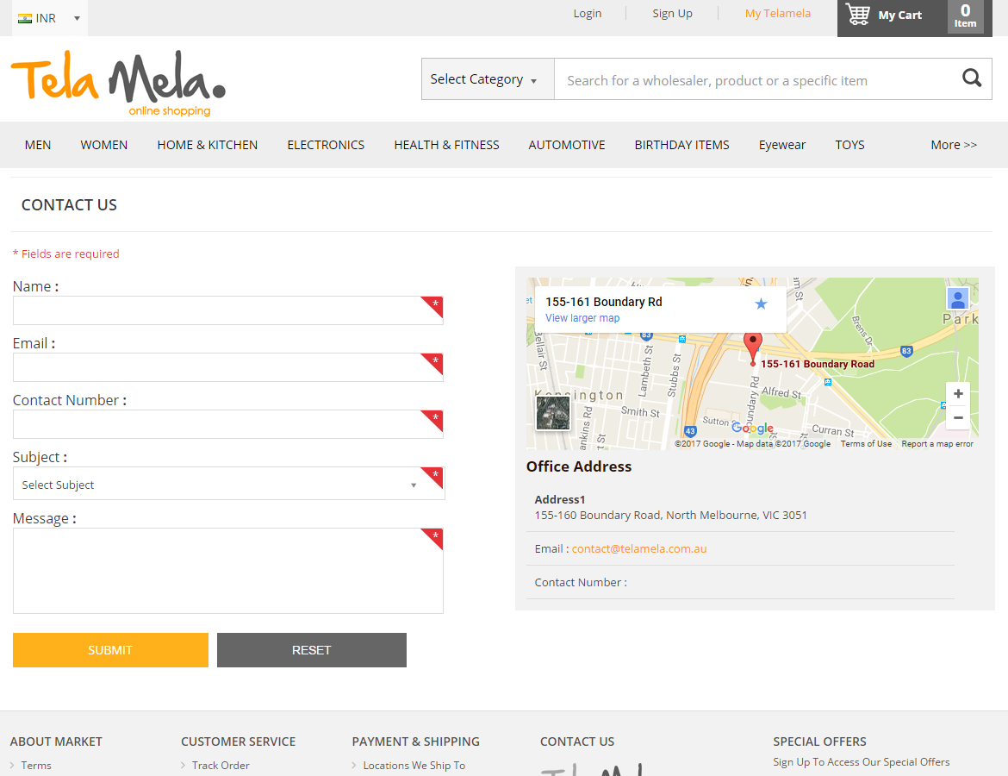Click the Fields are required notice
This screenshot has width=1008, height=776.
[65, 253]
